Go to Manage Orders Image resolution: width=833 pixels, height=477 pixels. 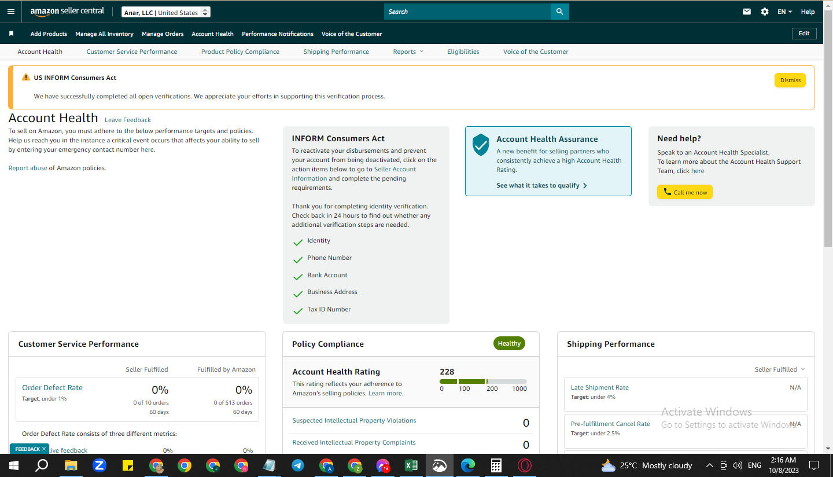tap(163, 34)
